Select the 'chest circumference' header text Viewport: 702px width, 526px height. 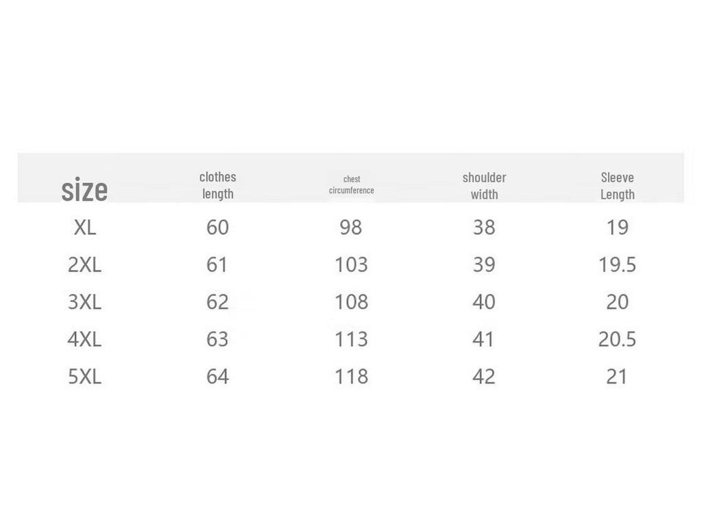click(352, 185)
